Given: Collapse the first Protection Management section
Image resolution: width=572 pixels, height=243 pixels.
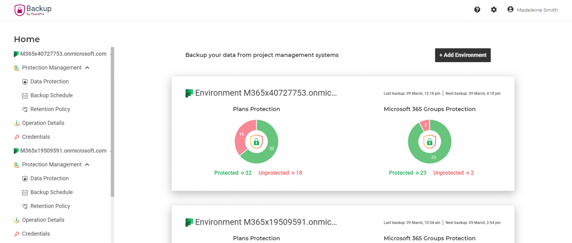Looking at the screenshot, I should click(87, 67).
